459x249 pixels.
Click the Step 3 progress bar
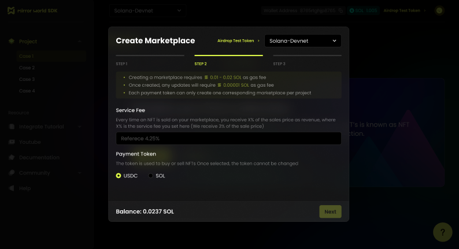(307, 55)
